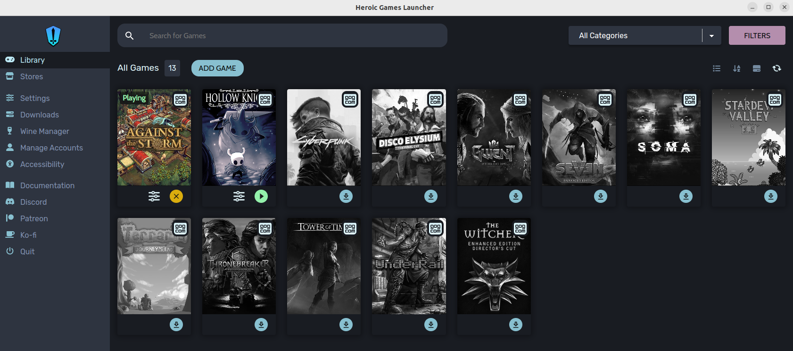793x351 pixels.
Task: Toggle the library sort order icon
Action: coord(736,68)
